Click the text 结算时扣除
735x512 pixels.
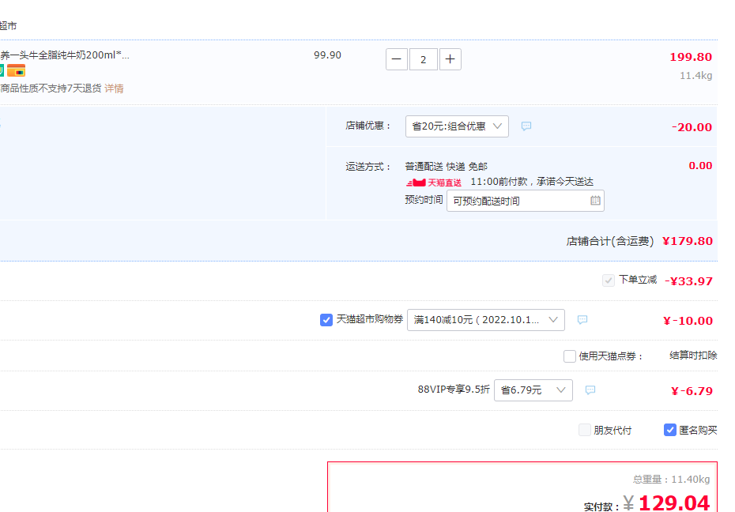point(693,356)
